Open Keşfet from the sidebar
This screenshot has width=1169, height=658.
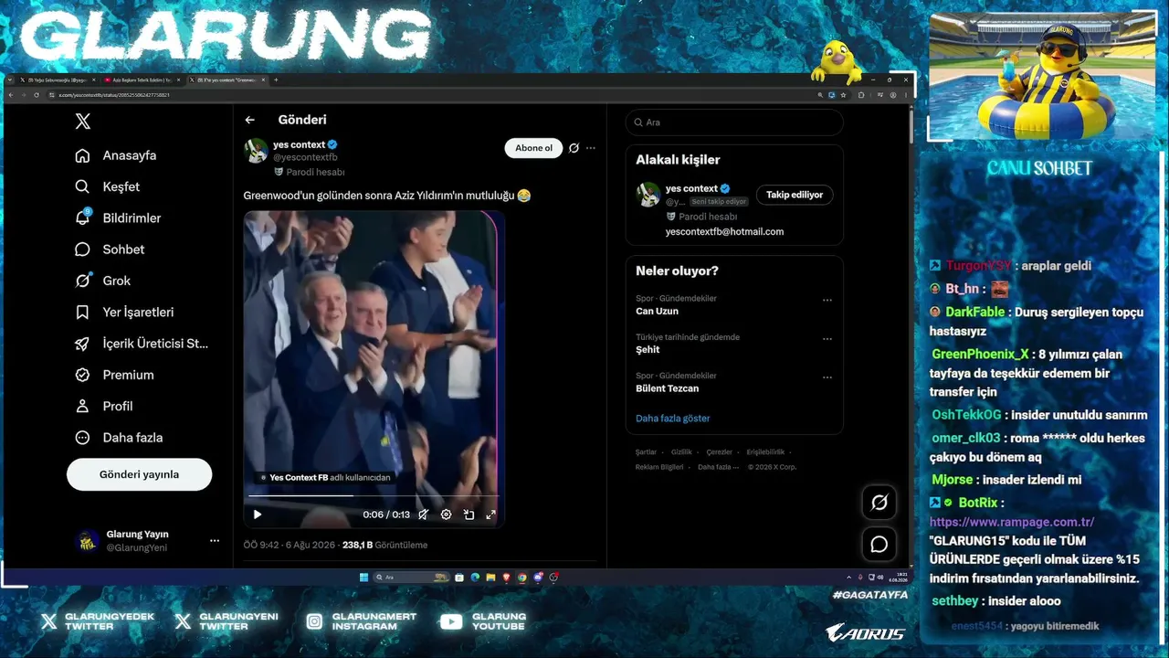click(108, 186)
